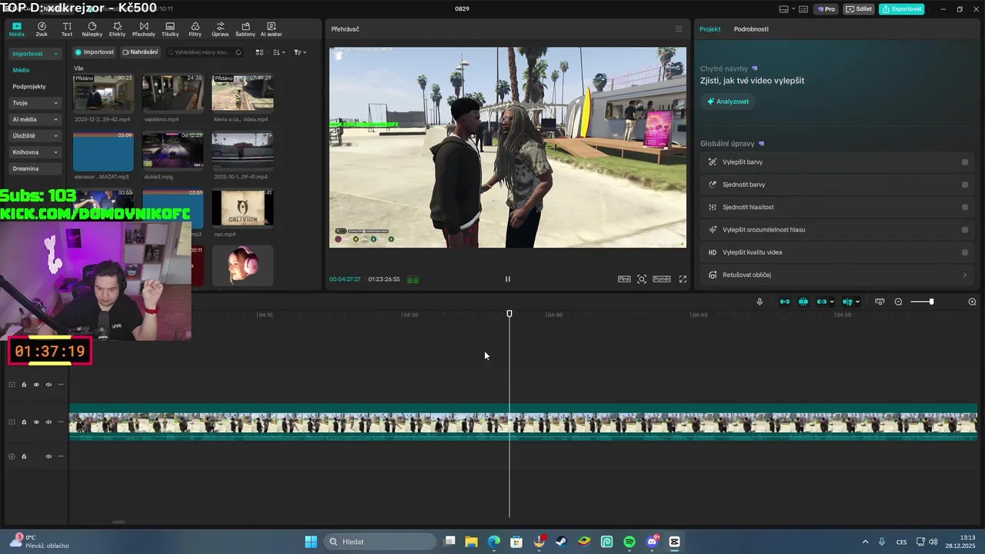Image resolution: width=985 pixels, height=554 pixels.
Task: Click the Nahrávání record button
Action: (x=140, y=52)
